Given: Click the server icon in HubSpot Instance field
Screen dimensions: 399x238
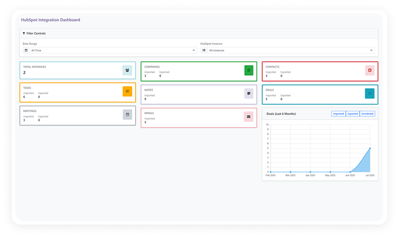Looking at the screenshot, I should (x=204, y=50).
